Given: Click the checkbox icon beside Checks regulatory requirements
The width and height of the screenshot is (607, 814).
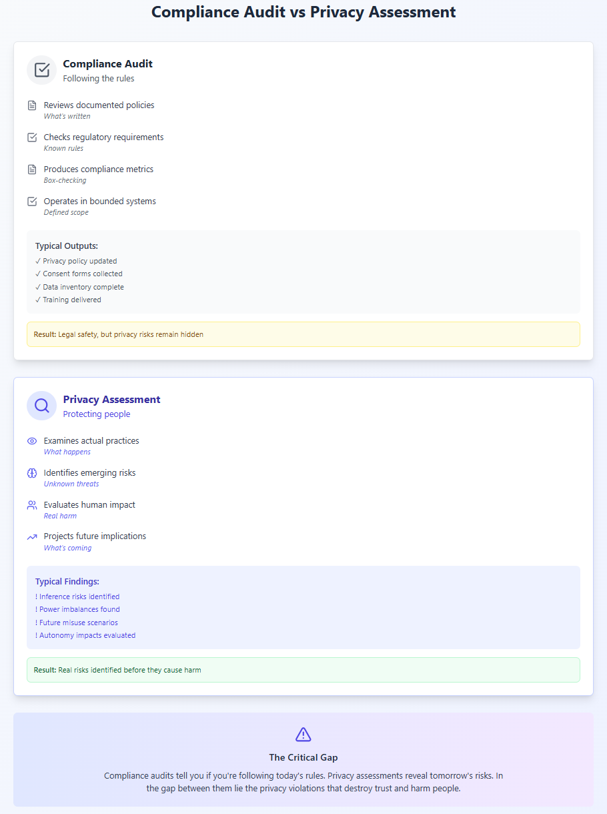Looking at the screenshot, I should click(32, 137).
